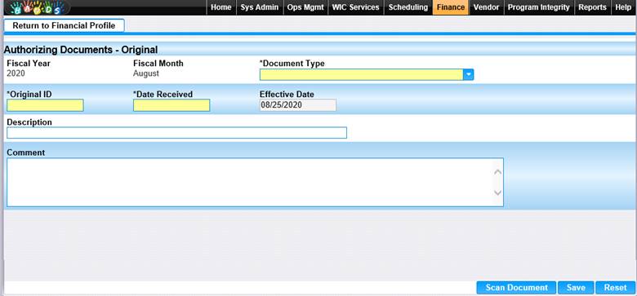637x296 pixels.
Task: Open the Reports menu
Action: (592, 7)
